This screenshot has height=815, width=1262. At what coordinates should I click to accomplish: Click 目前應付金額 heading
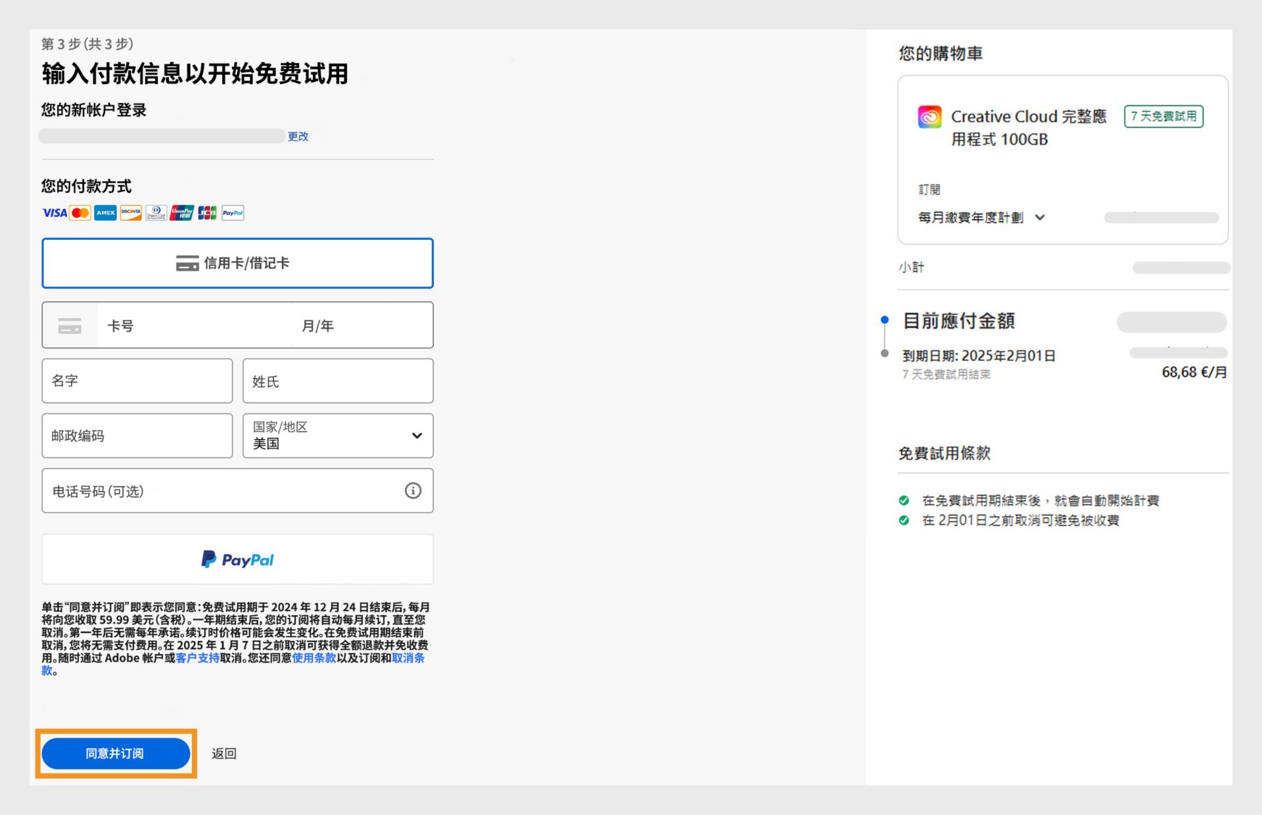coord(959,321)
